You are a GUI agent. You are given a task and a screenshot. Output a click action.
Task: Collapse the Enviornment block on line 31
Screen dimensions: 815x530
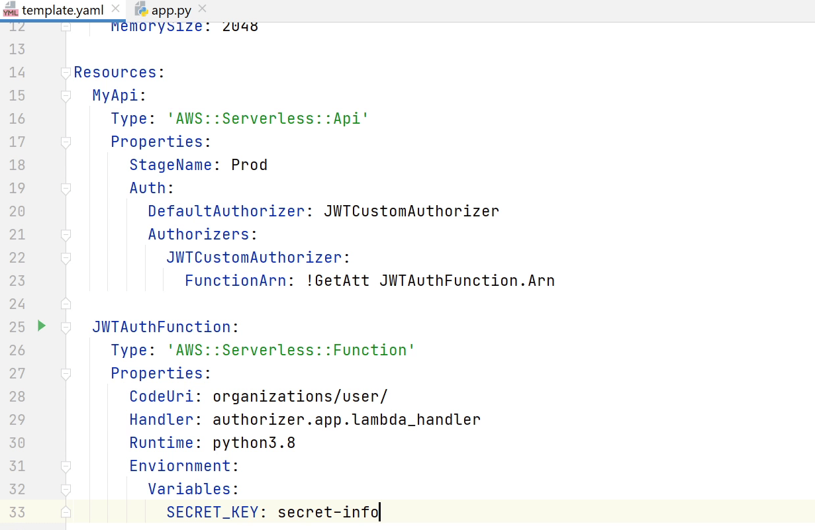tap(66, 466)
